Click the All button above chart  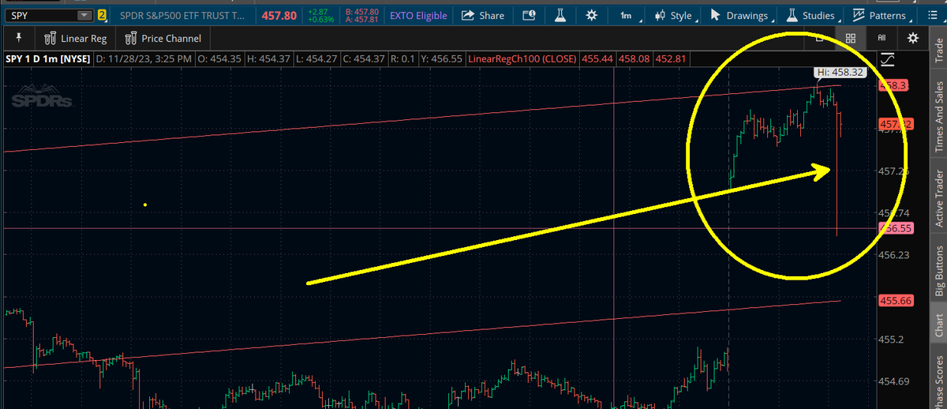(x=881, y=38)
